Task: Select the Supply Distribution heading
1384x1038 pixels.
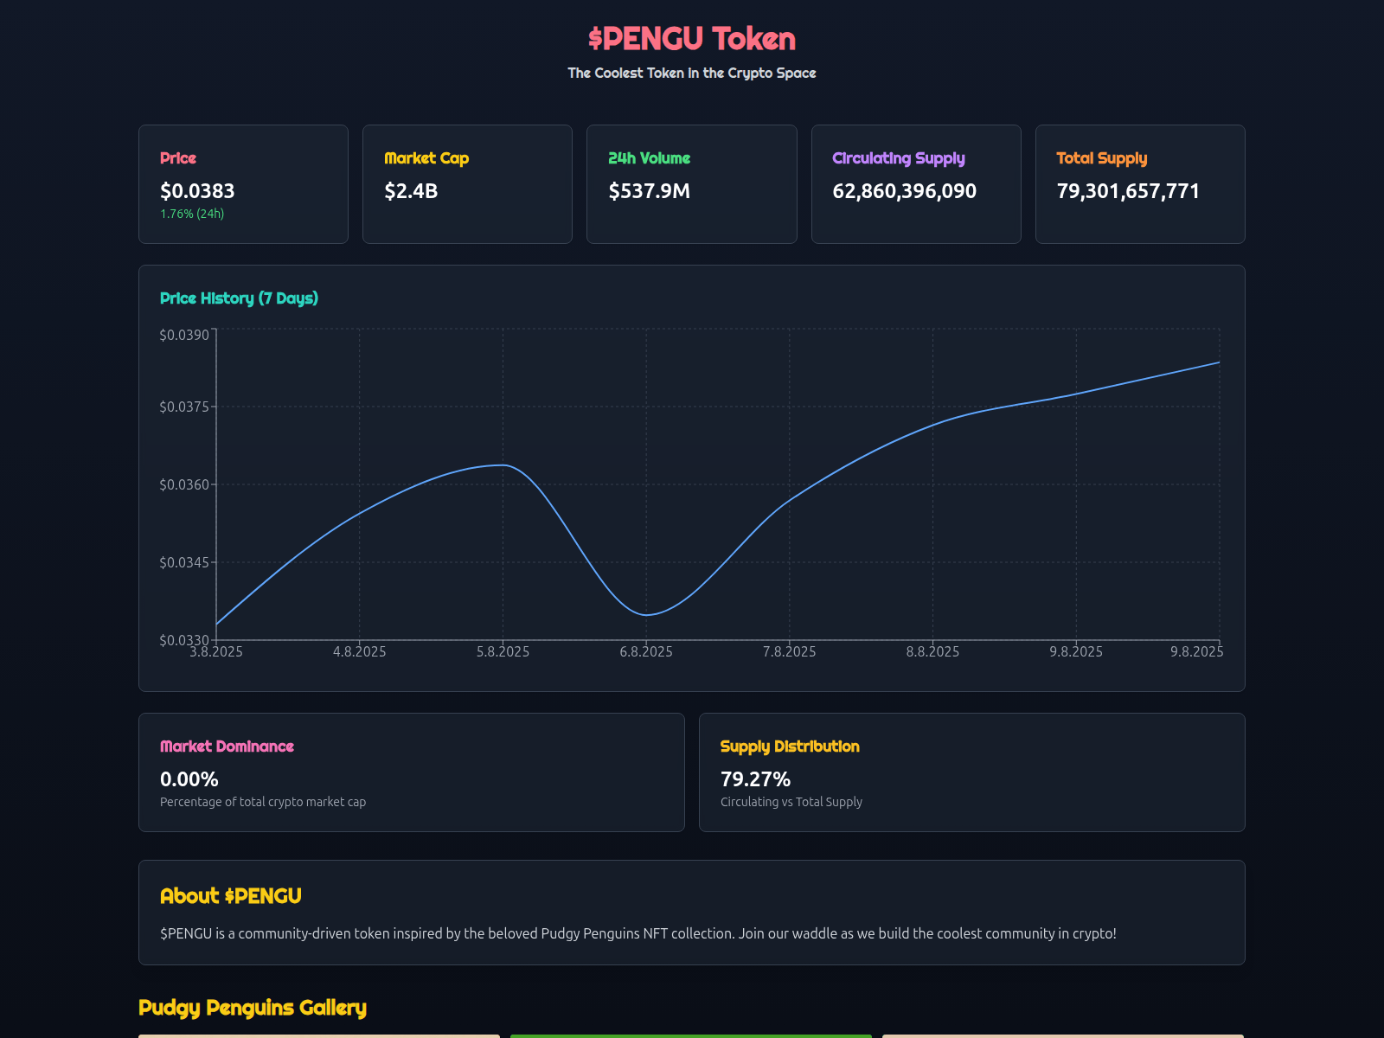Action: (790, 746)
